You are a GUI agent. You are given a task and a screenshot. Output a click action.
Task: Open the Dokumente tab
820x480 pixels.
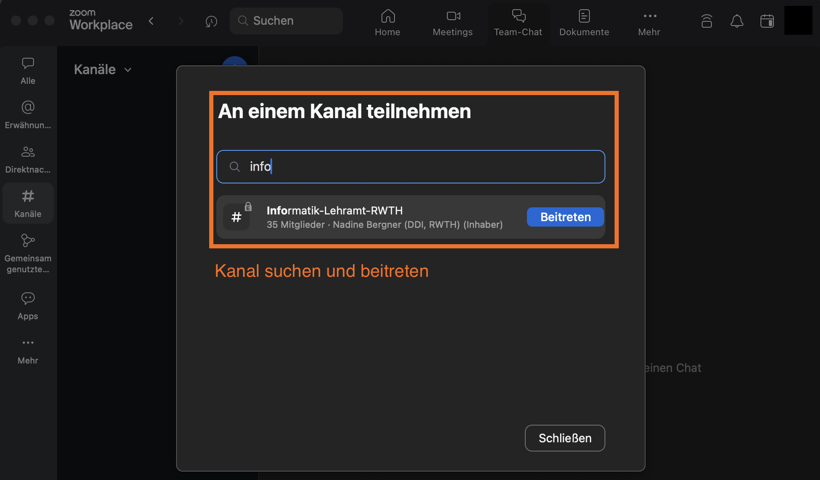pos(584,22)
